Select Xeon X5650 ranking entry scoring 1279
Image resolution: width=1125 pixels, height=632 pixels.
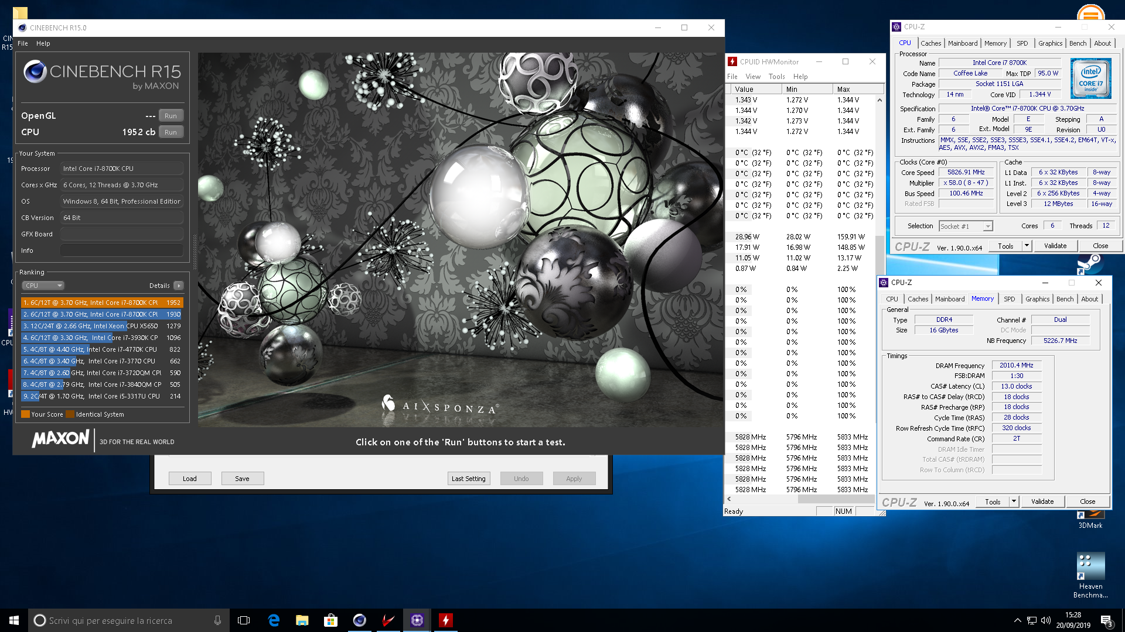pyautogui.click(x=103, y=326)
